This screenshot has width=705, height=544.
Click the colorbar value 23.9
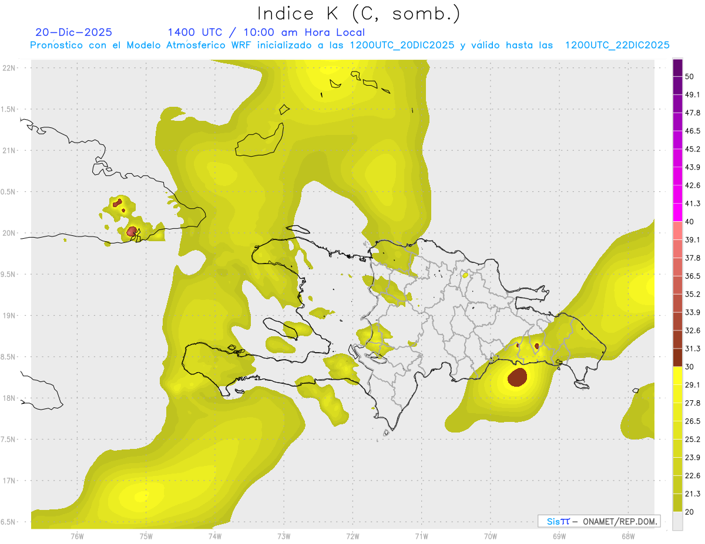pyautogui.click(x=693, y=457)
